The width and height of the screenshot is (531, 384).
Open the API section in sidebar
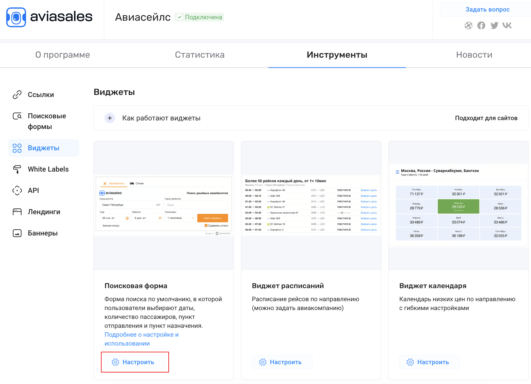tap(33, 191)
